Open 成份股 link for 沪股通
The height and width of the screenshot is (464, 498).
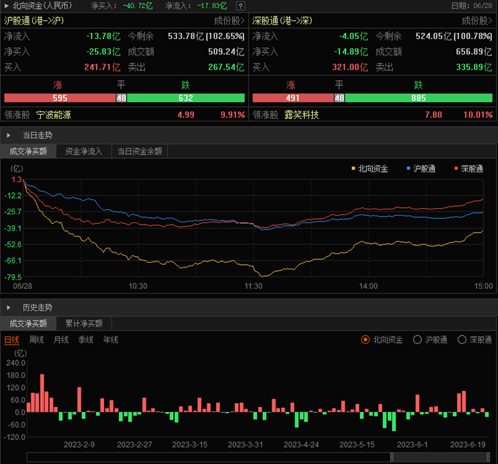(x=229, y=21)
